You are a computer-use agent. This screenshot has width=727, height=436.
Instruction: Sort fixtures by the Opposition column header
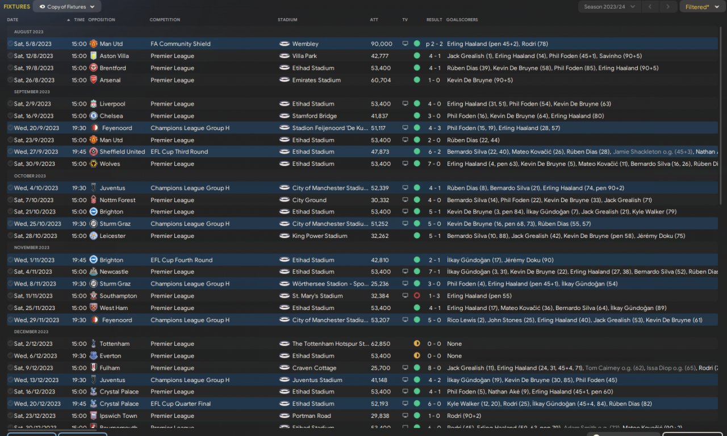tap(102, 20)
